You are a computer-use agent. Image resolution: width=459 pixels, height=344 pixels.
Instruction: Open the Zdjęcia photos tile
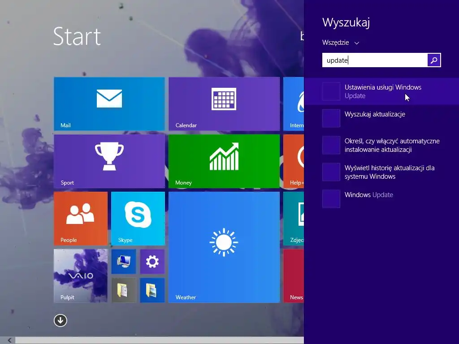coord(294,219)
